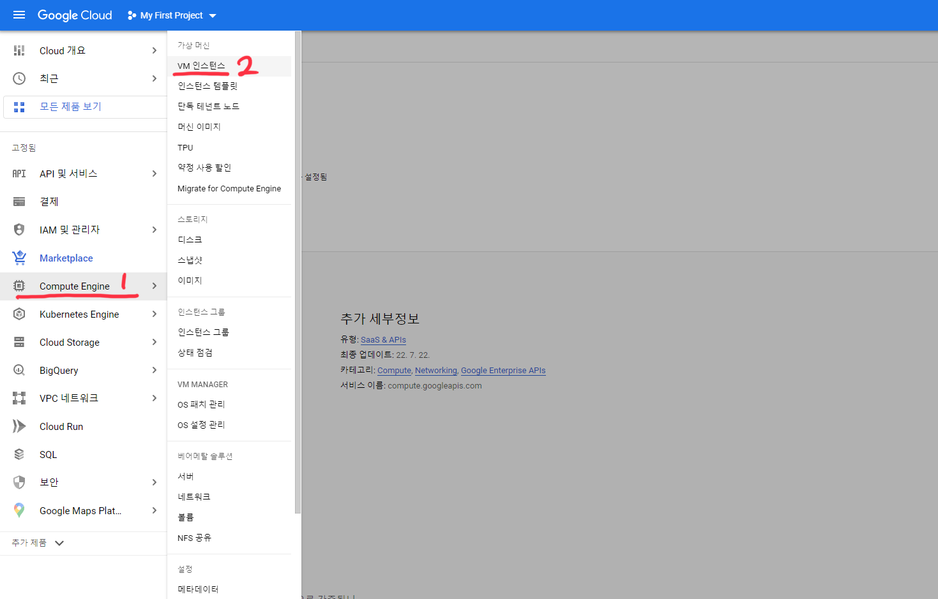Click the Marketplace shopping cart icon
The image size is (938, 599).
(x=19, y=258)
